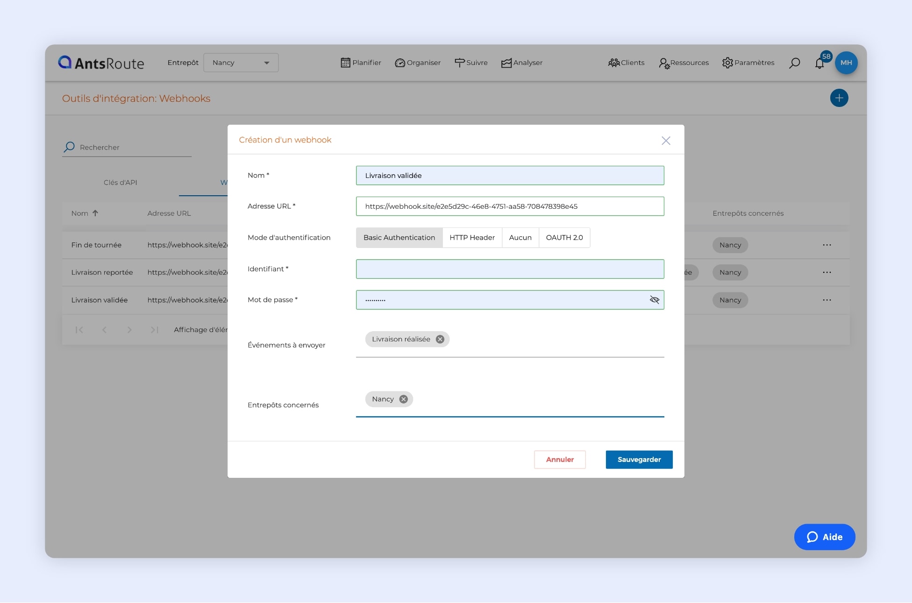
Task: Click the Identifiant input field
Action: (x=509, y=269)
